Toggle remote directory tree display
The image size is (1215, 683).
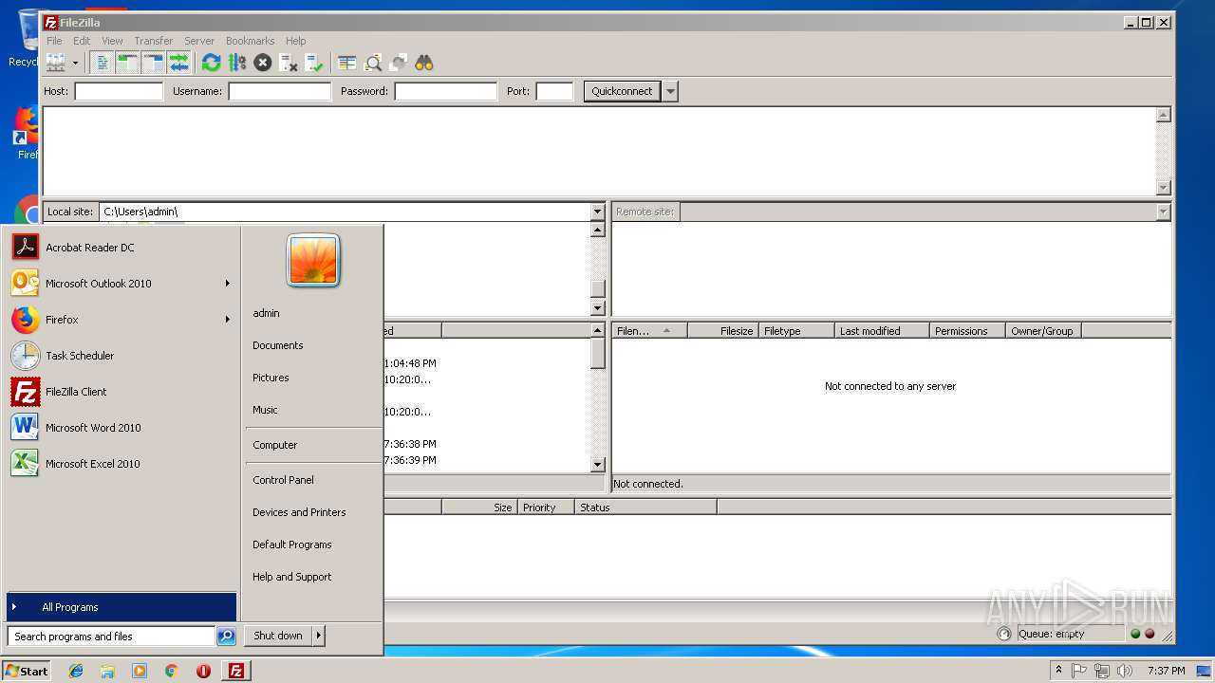pyautogui.click(x=154, y=63)
